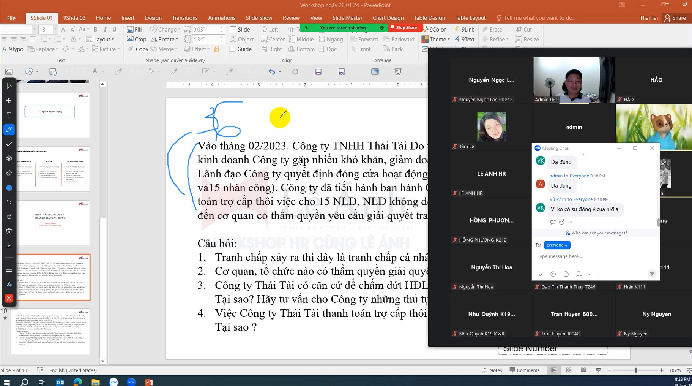Image resolution: width=692 pixels, height=386 pixels.
Task: Open the Everyone recipient dropdown
Action: [557, 245]
